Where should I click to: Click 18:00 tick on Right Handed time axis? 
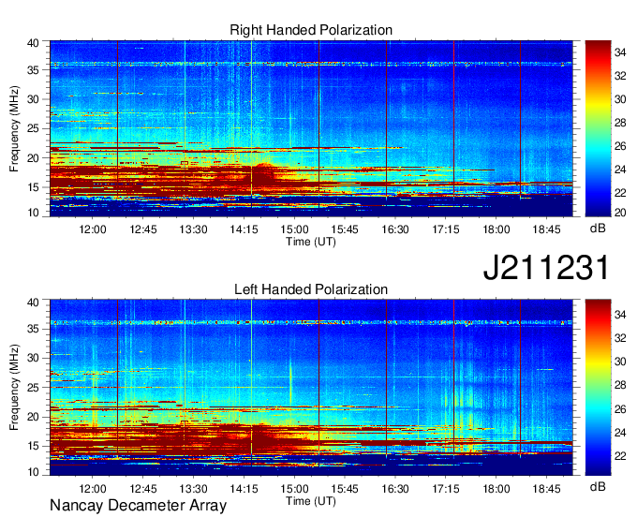click(496, 229)
